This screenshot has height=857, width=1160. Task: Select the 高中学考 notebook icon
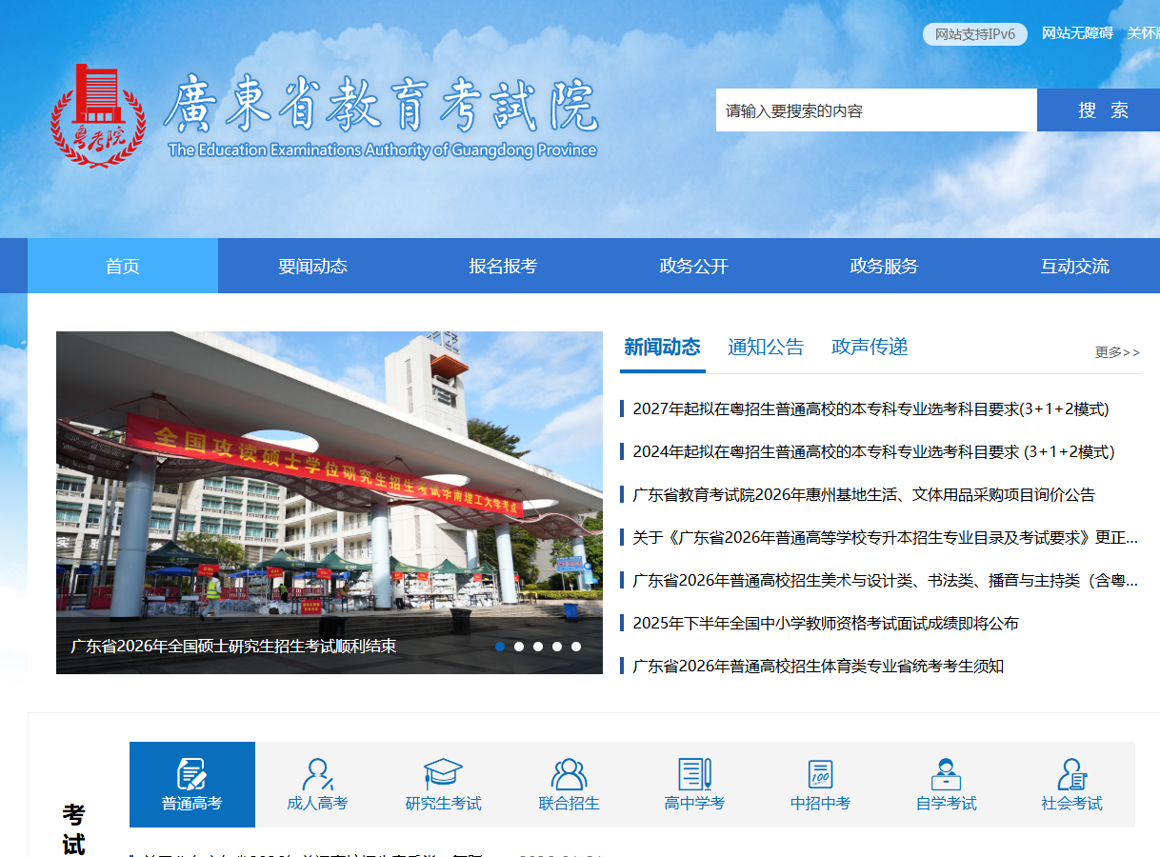point(694,773)
